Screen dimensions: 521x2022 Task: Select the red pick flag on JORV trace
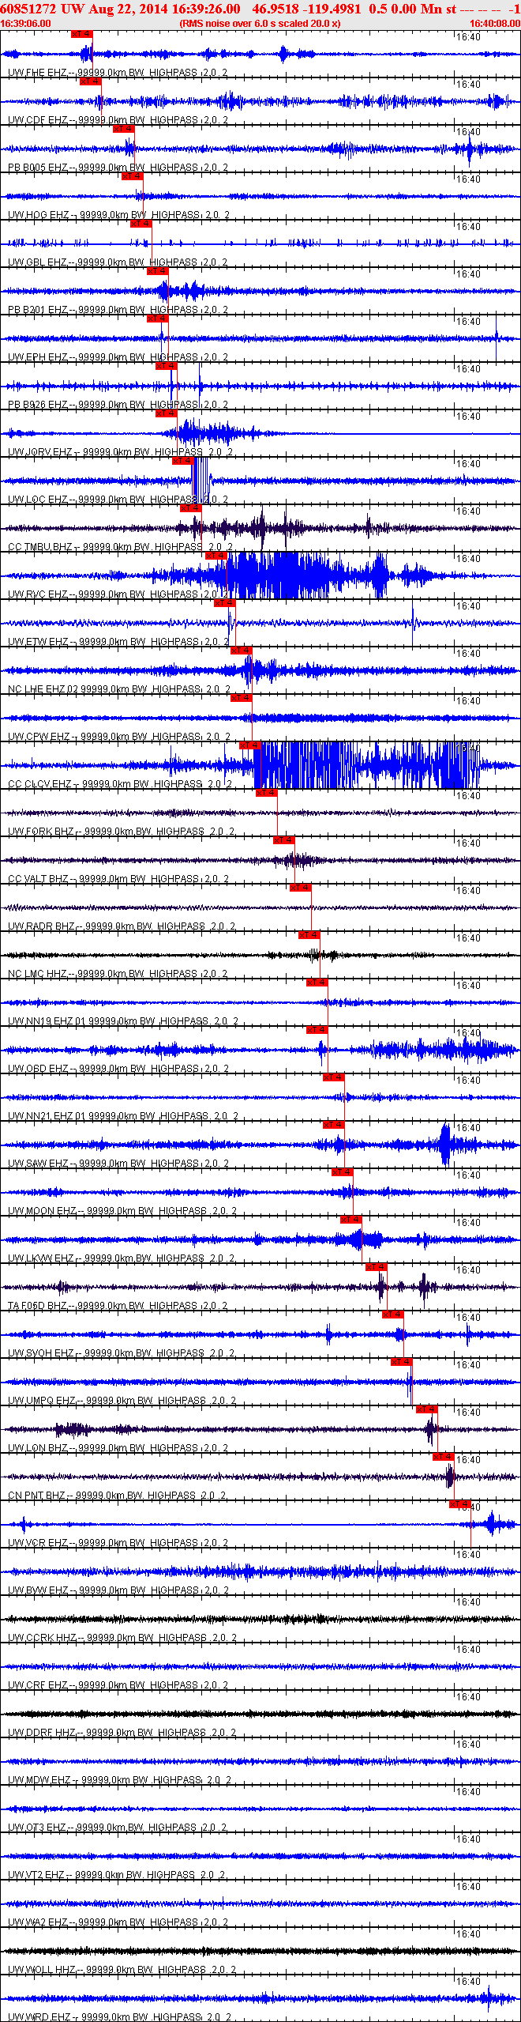click(x=167, y=413)
